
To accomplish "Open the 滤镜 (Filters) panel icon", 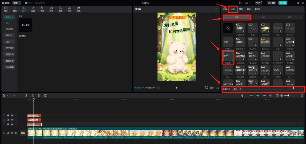I will pyautogui.click(x=60, y=9).
